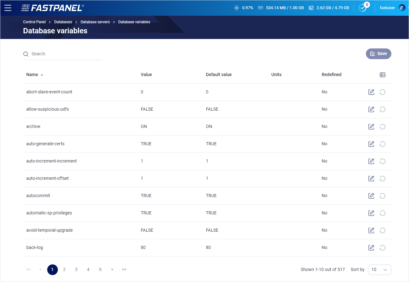Open the task queue notifications icon
The image size is (409, 282).
(363, 8)
